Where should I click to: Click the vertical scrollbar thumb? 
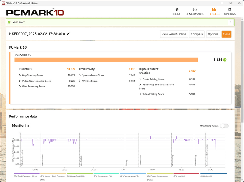pyautogui.click(x=242, y=71)
